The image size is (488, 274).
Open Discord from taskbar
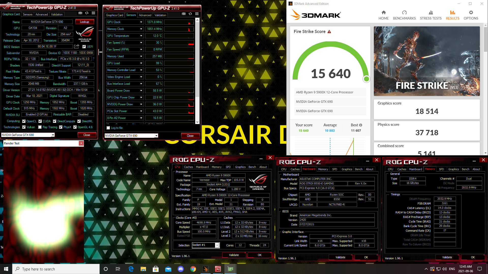(x=181, y=269)
